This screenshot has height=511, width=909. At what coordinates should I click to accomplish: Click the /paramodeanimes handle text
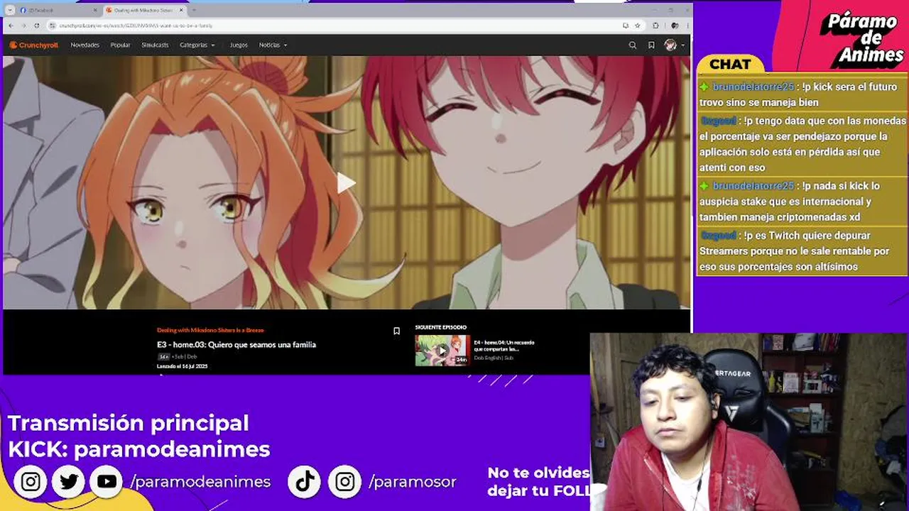pos(200,482)
